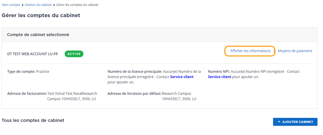Click the Numéro NPI label

tap(219, 72)
